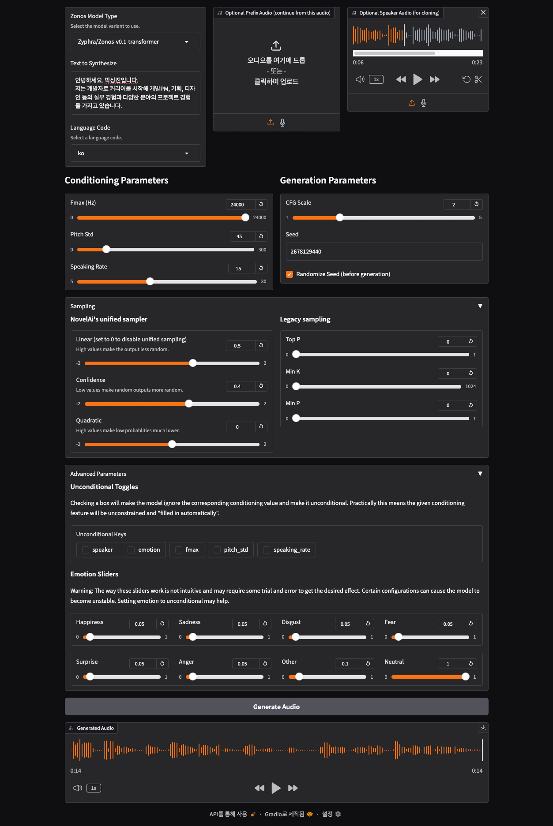Collapse the Advanced Parameters section
Viewport: 553px width, 826px height.
[480, 474]
